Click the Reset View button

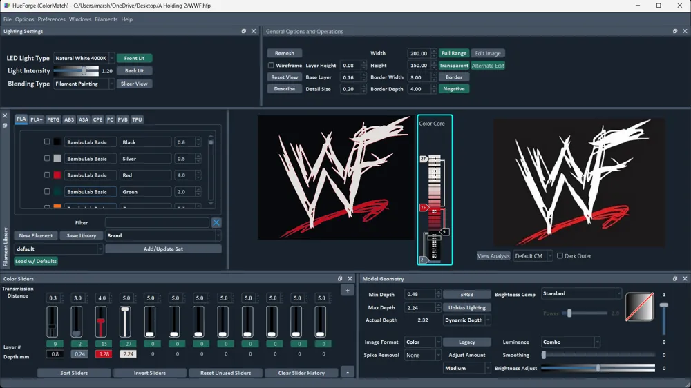(x=284, y=77)
